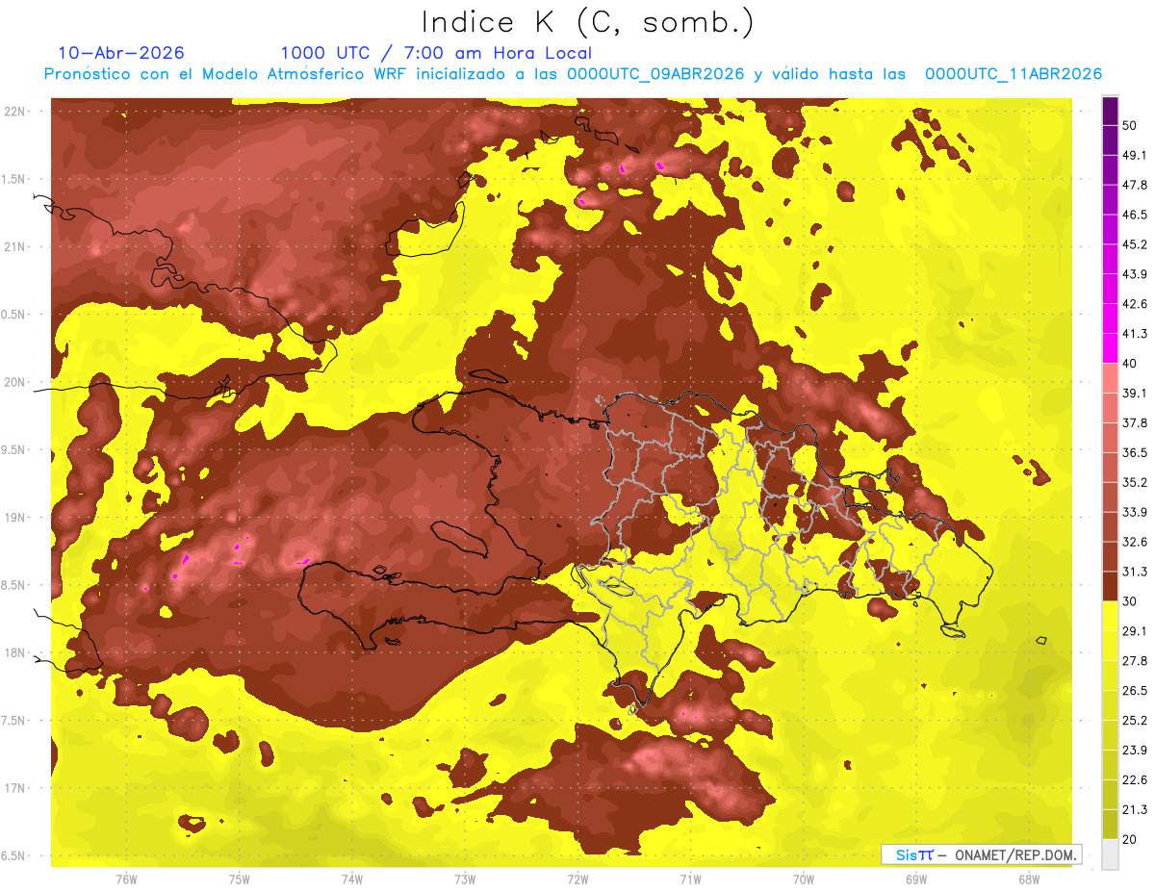Click the bright yellow swatch between 29.1 and 30
The image size is (1155, 892).
[1110, 616]
